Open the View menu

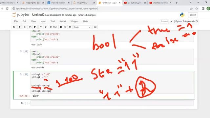point(33,21)
